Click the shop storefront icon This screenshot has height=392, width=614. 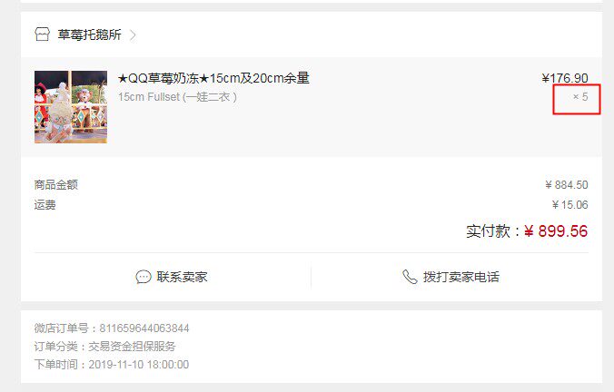point(43,34)
